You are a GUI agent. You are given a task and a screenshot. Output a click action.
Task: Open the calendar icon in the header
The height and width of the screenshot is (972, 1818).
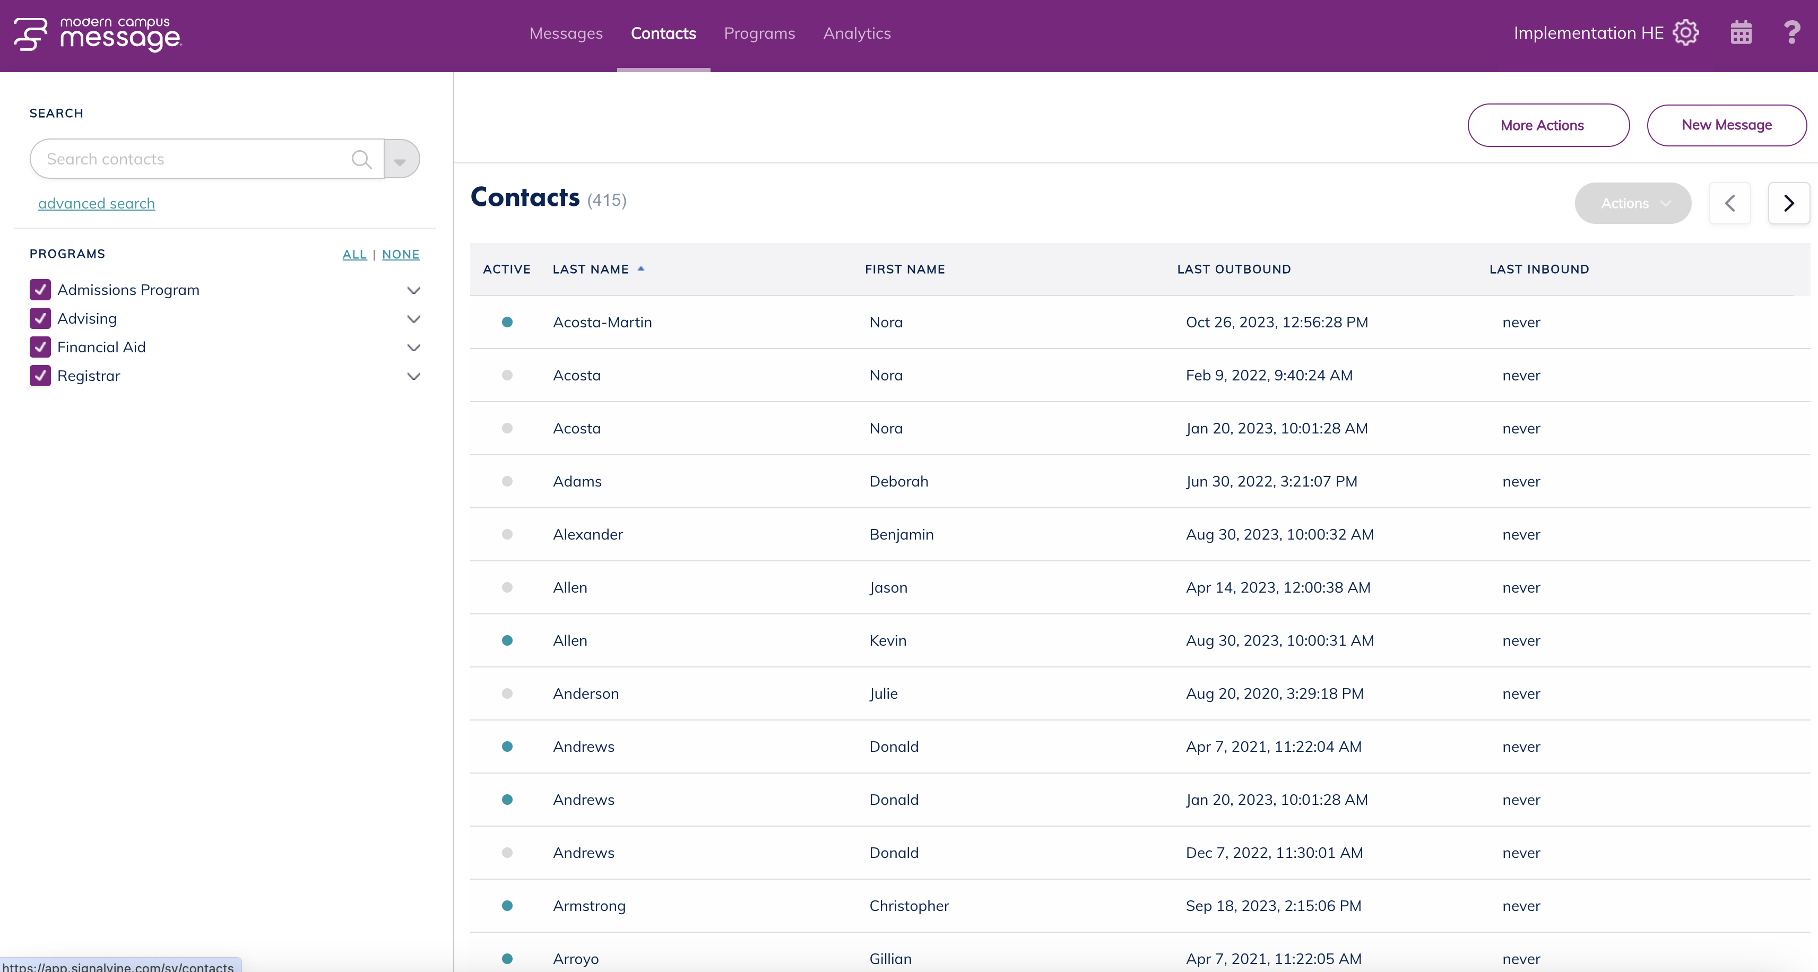(x=1741, y=32)
